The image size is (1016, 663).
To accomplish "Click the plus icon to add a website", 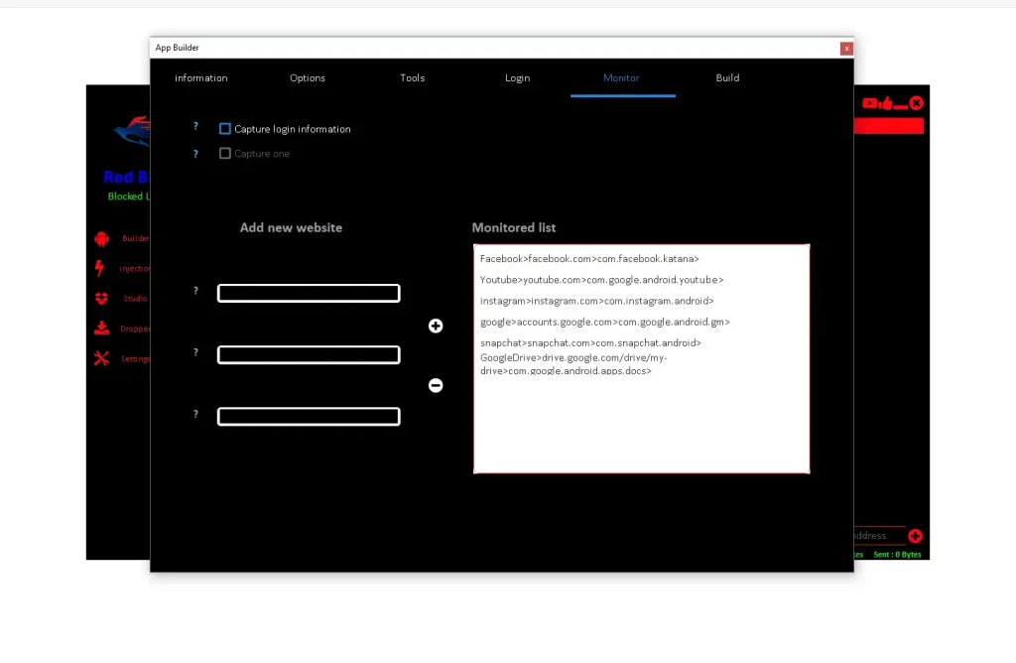I will [x=435, y=326].
